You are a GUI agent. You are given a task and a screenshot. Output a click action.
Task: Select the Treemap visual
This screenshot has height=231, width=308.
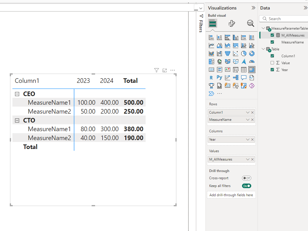pos(211,62)
